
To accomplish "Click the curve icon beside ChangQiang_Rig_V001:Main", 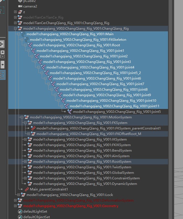I will (23, 34).
